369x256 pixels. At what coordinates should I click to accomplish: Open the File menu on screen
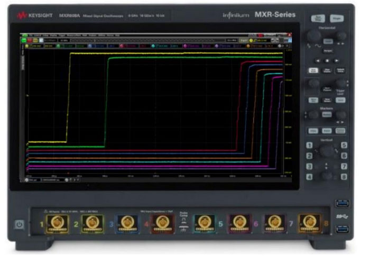pyautogui.click(x=31, y=35)
